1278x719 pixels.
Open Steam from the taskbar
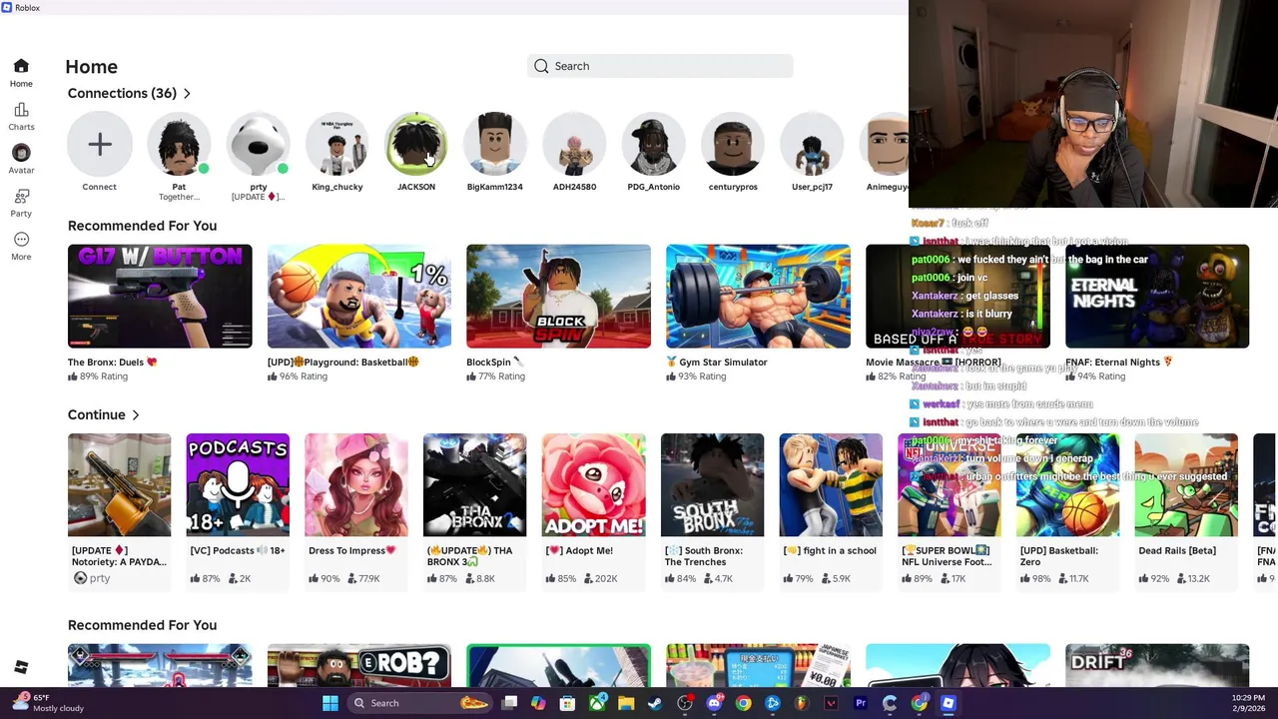tap(655, 703)
